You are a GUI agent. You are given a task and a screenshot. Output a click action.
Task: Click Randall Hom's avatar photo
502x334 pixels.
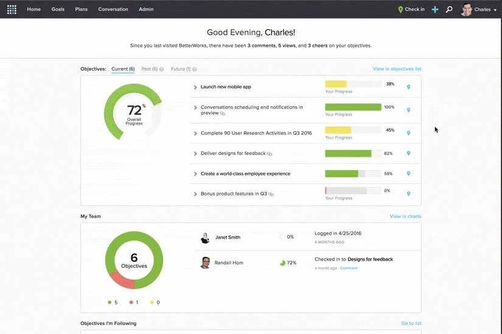[205, 263]
